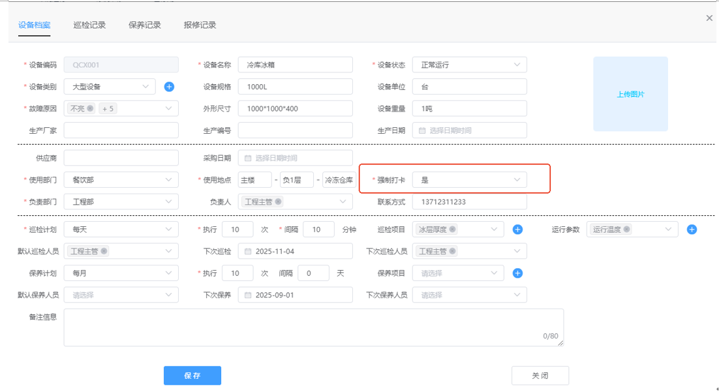
Task: Click the 关闭 button
Action: click(540, 376)
